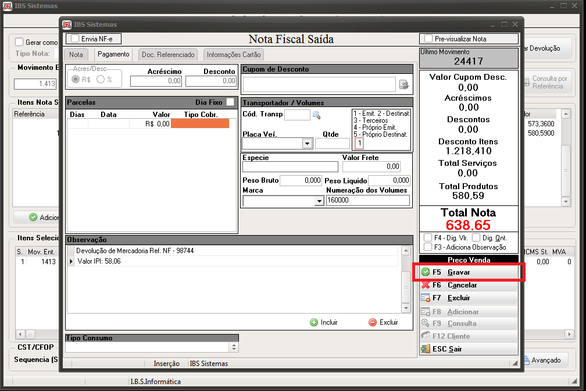Viewport: 586px width, 391px height.
Task: Click the ESC Sair exit door icon
Action: point(426,349)
